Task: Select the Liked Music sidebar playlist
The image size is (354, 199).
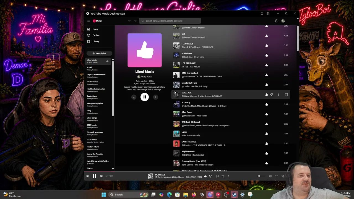Action: coord(98,61)
